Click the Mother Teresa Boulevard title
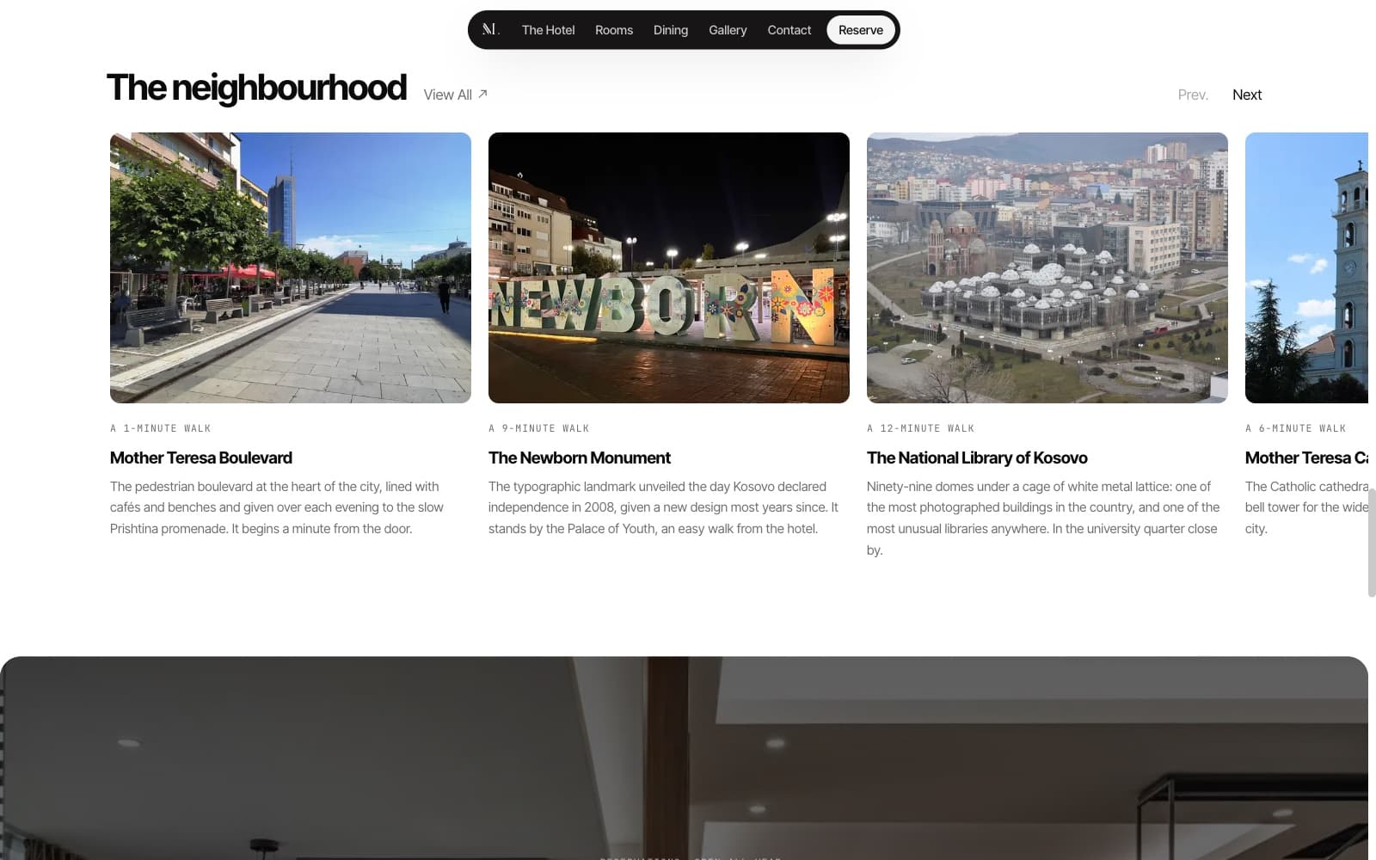This screenshot has height=860, width=1376. click(201, 458)
